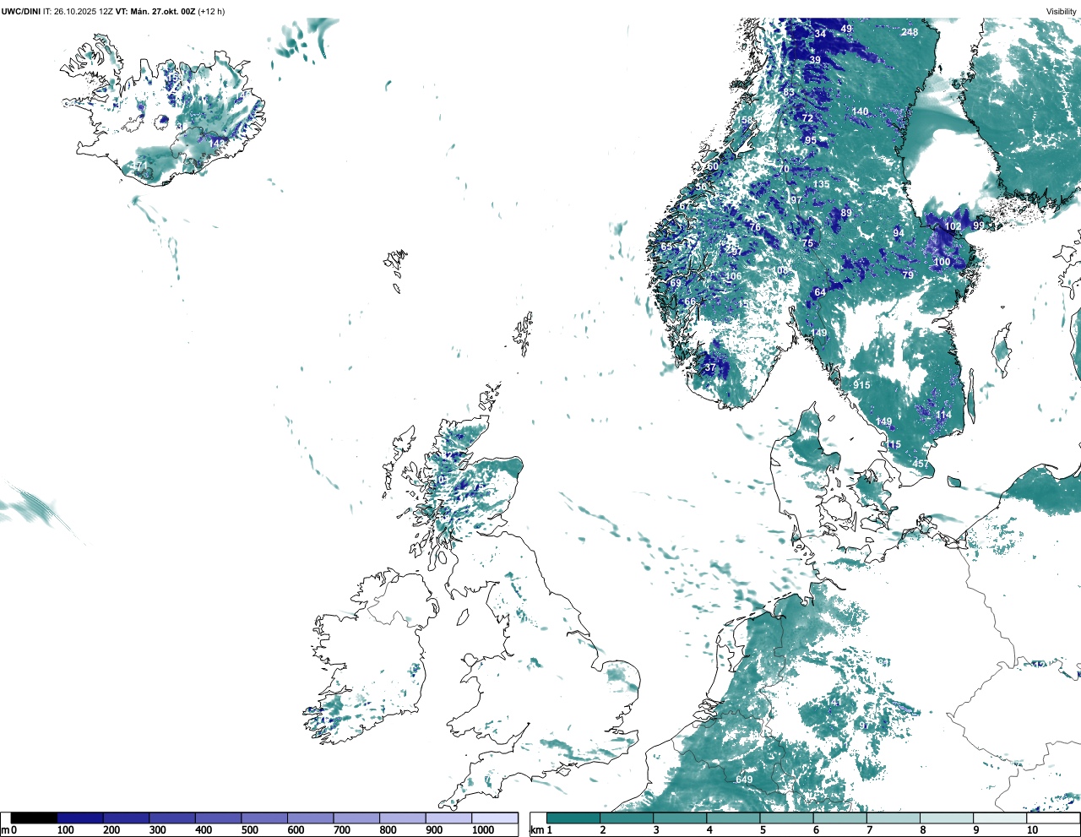Select the dark teal 1–2 km legend swatch
The image size is (1081, 837).
pyautogui.click(x=573, y=818)
